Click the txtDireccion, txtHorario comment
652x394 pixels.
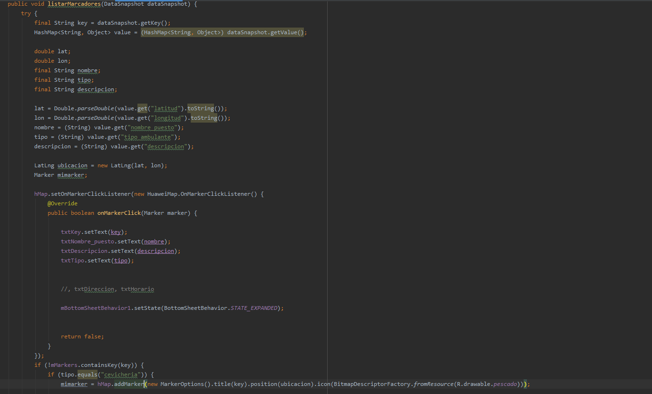tap(107, 289)
